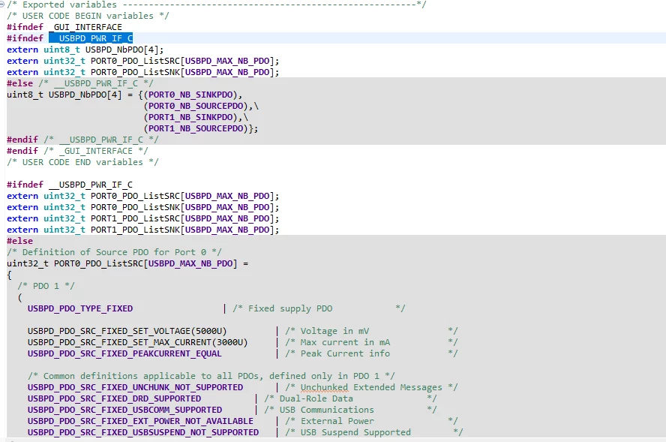The height and width of the screenshot is (442, 666).
Task: Click extern PORT1_PDO_ListSNK declaration
Action: pyautogui.click(x=143, y=230)
